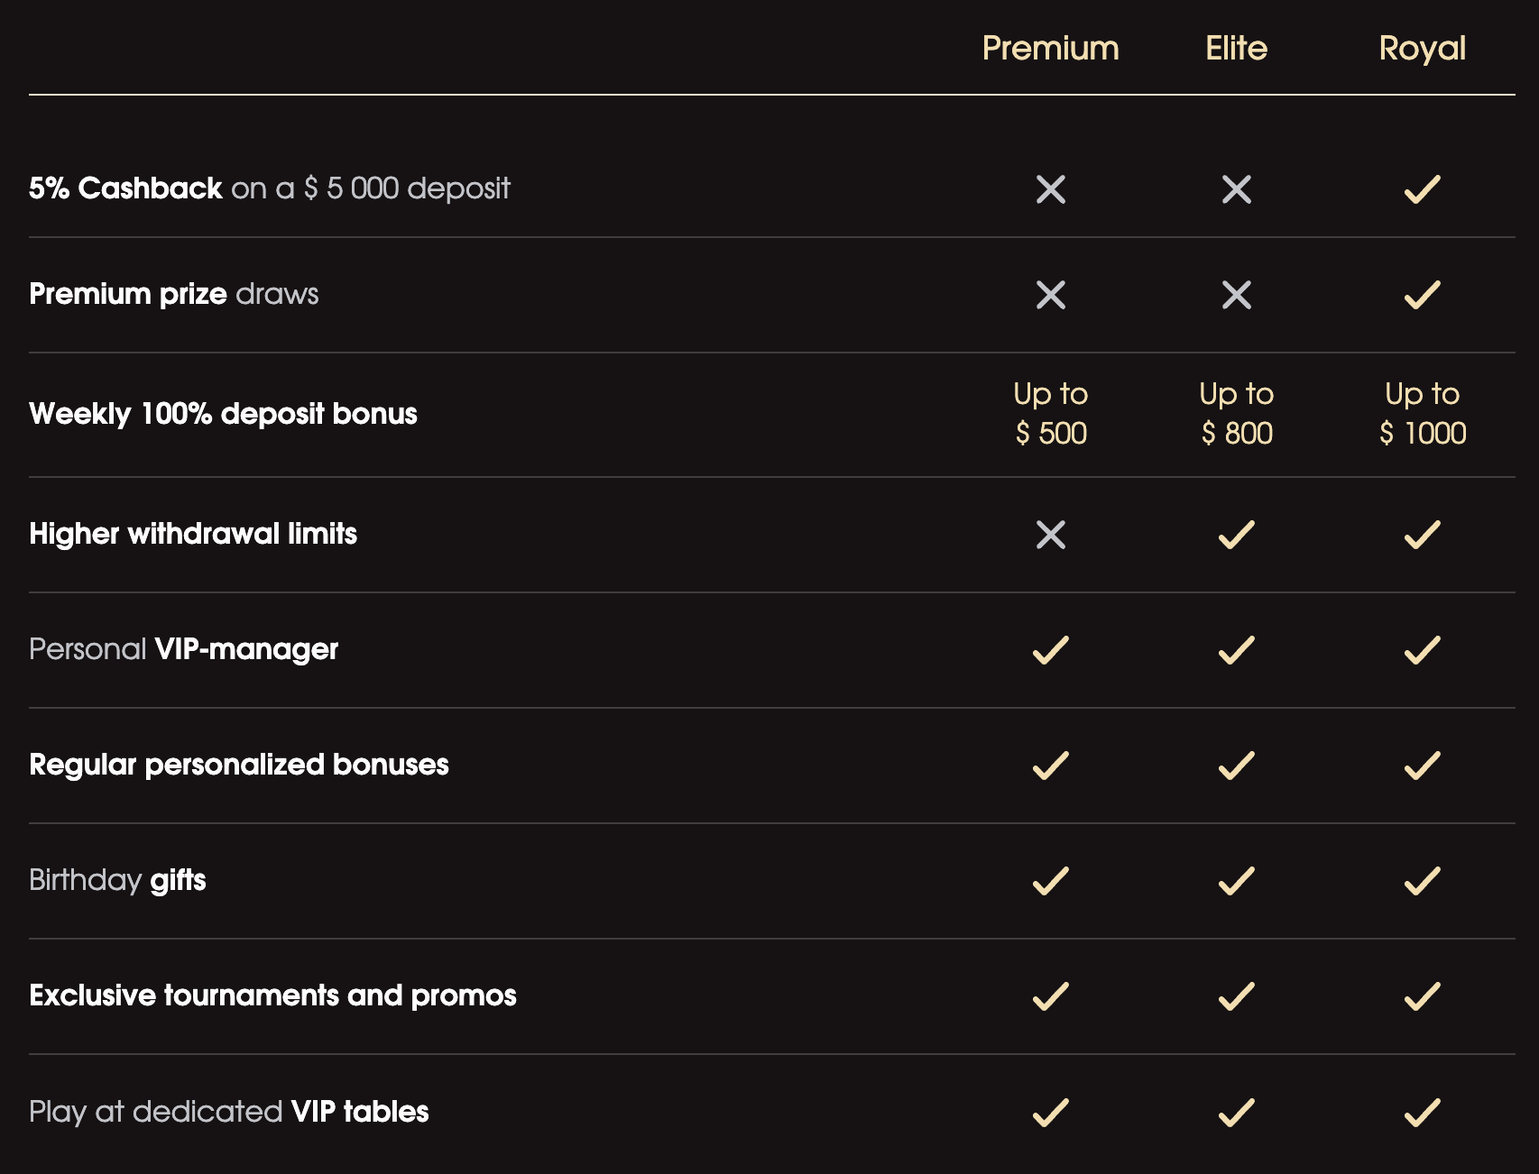
Task: Click Elite cross for Premium prize draws
Action: 1236,295
